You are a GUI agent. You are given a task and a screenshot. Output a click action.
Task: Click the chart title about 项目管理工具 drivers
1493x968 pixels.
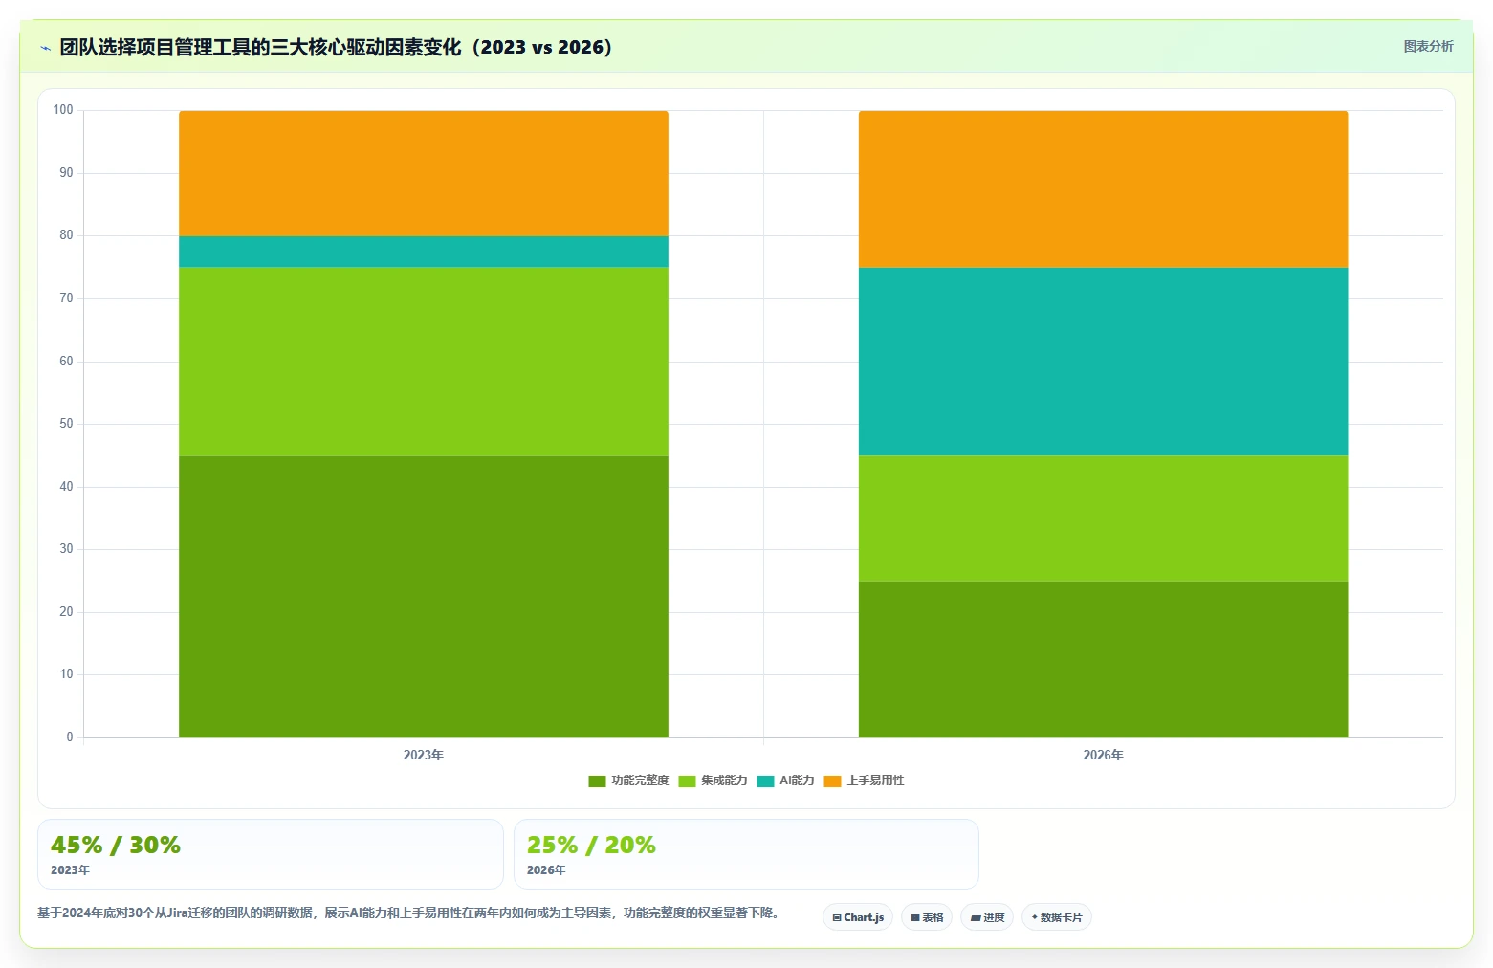pyautogui.click(x=336, y=47)
